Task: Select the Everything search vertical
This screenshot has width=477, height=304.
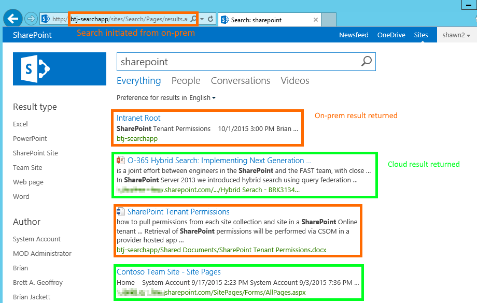Action: [139, 81]
